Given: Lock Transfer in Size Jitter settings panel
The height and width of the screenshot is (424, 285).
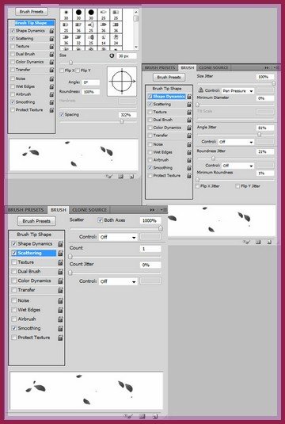Looking at the screenshot, I should pyautogui.click(x=189, y=136).
